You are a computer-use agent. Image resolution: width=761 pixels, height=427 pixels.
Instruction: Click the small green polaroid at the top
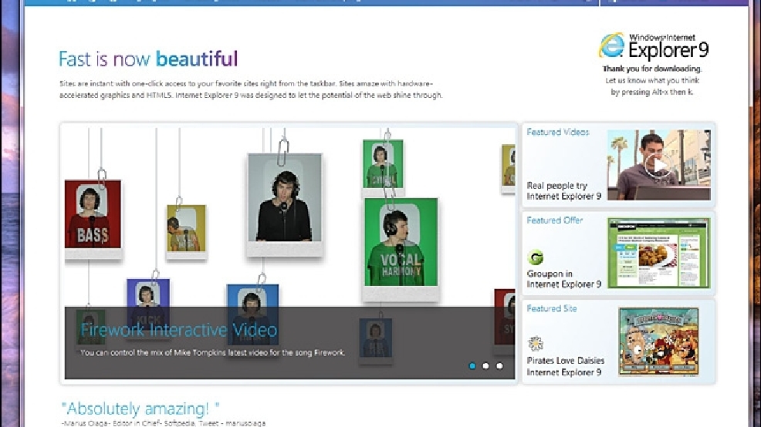[383, 167]
